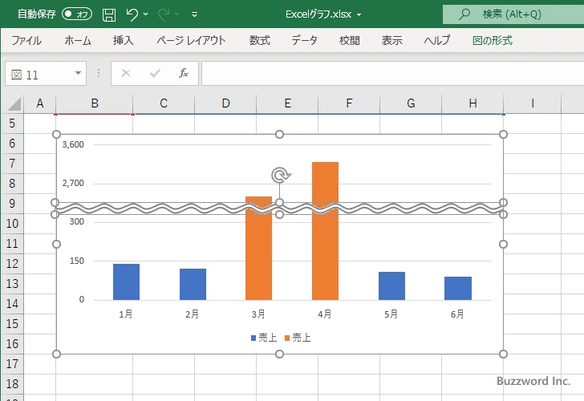Click inside the formula bar field

(x=393, y=73)
